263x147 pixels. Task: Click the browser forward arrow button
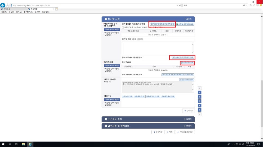point(8,5)
